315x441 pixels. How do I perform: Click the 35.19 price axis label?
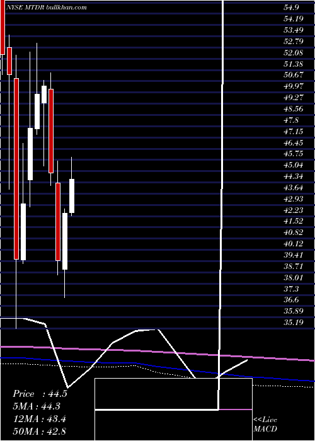[294, 322]
